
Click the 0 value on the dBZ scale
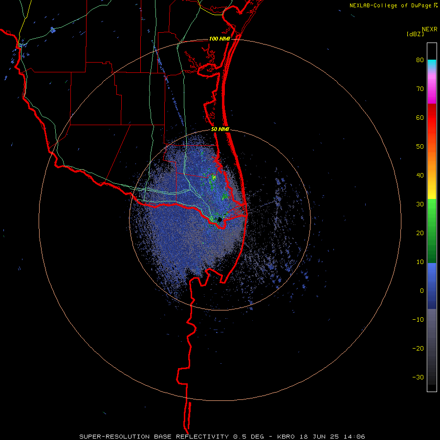point(422,291)
